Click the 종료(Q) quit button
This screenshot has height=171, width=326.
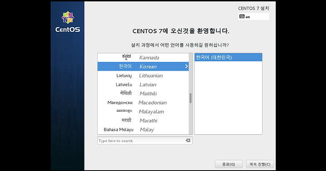pyautogui.click(x=229, y=164)
